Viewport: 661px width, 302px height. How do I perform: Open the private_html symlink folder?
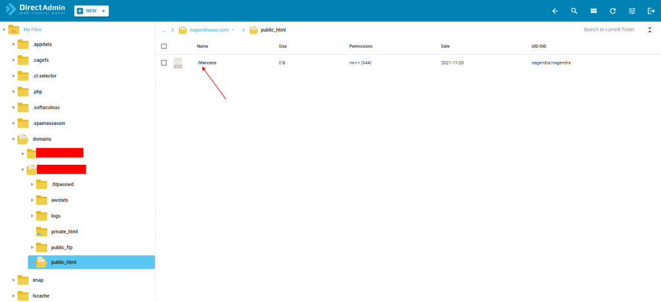tap(65, 232)
